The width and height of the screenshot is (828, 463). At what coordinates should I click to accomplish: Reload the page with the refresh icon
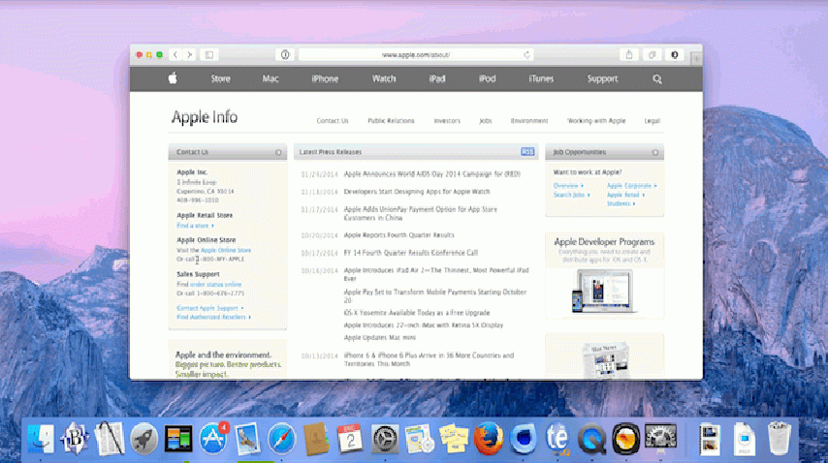coord(527,55)
